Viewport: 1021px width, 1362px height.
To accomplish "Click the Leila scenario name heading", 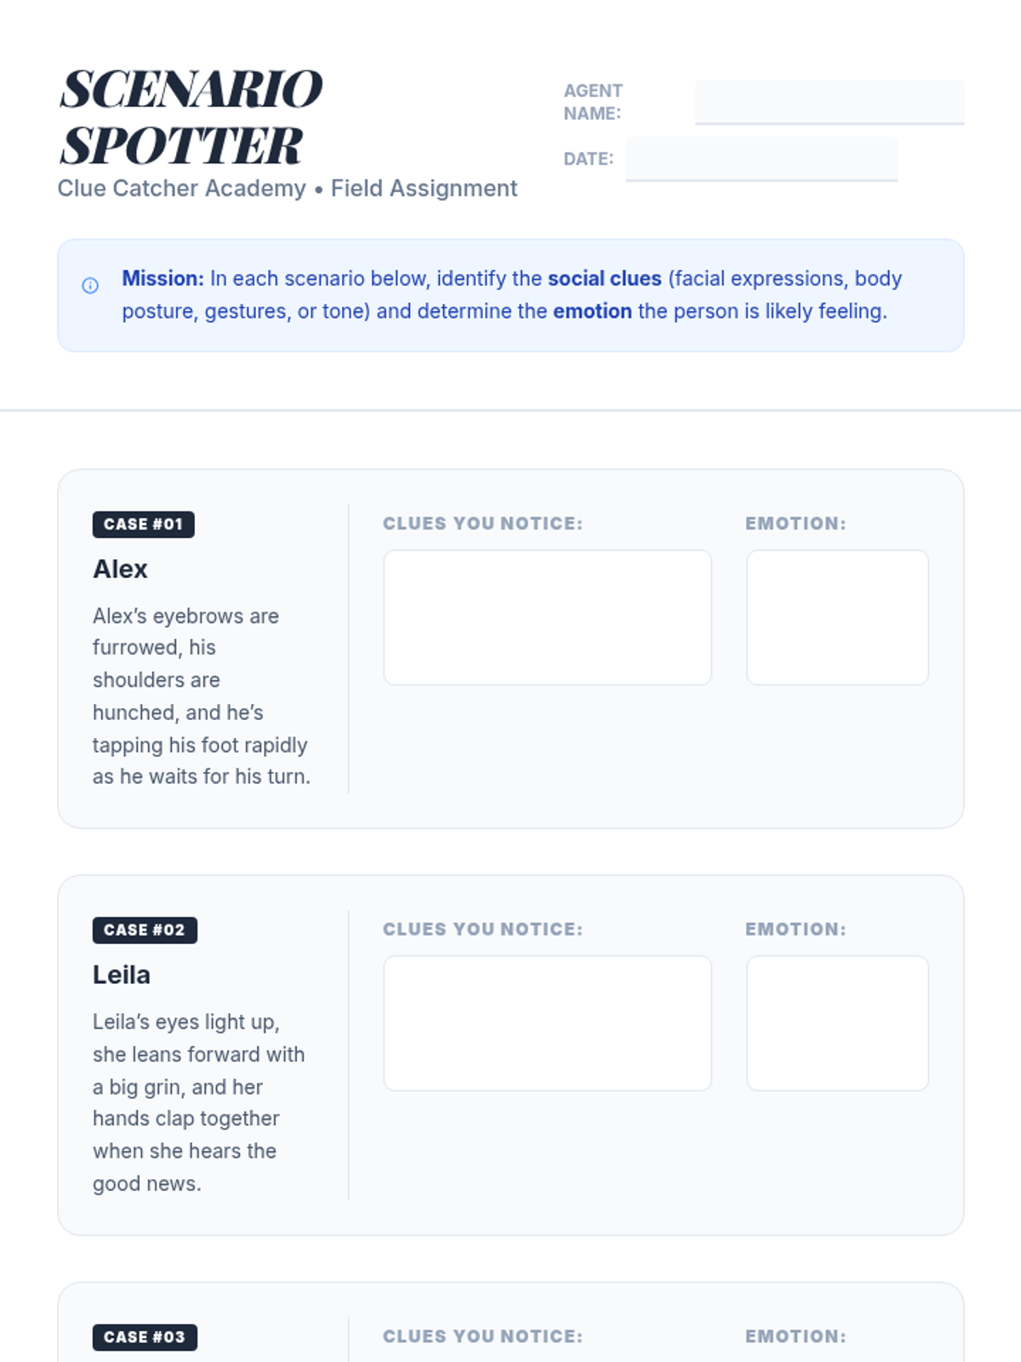I will [122, 975].
